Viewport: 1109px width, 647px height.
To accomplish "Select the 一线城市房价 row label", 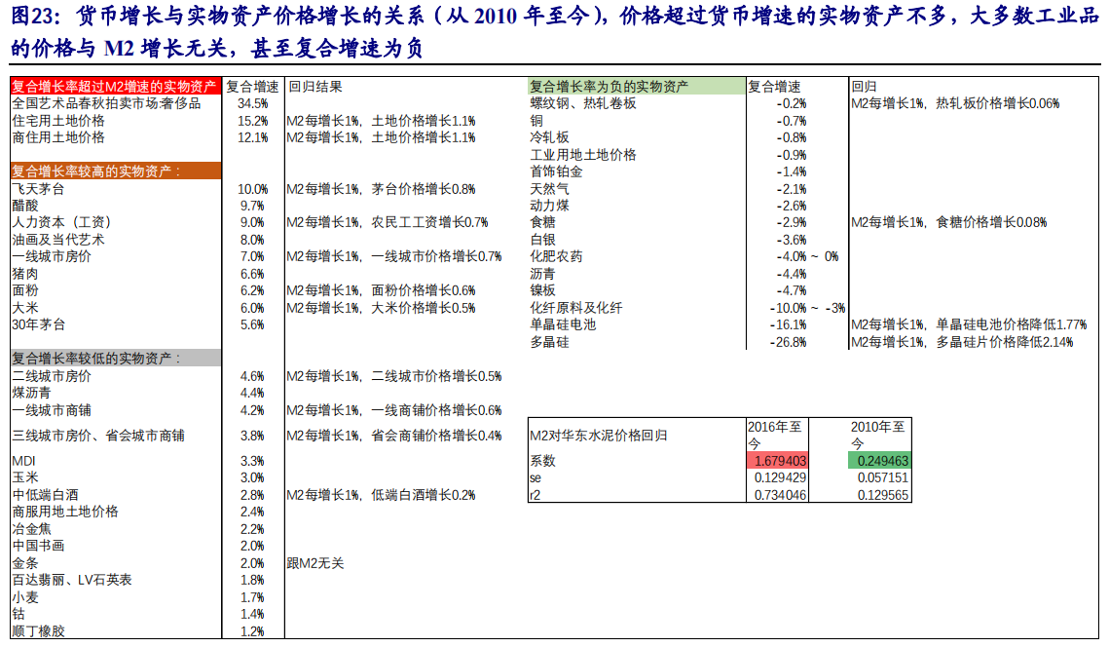I will [52, 256].
